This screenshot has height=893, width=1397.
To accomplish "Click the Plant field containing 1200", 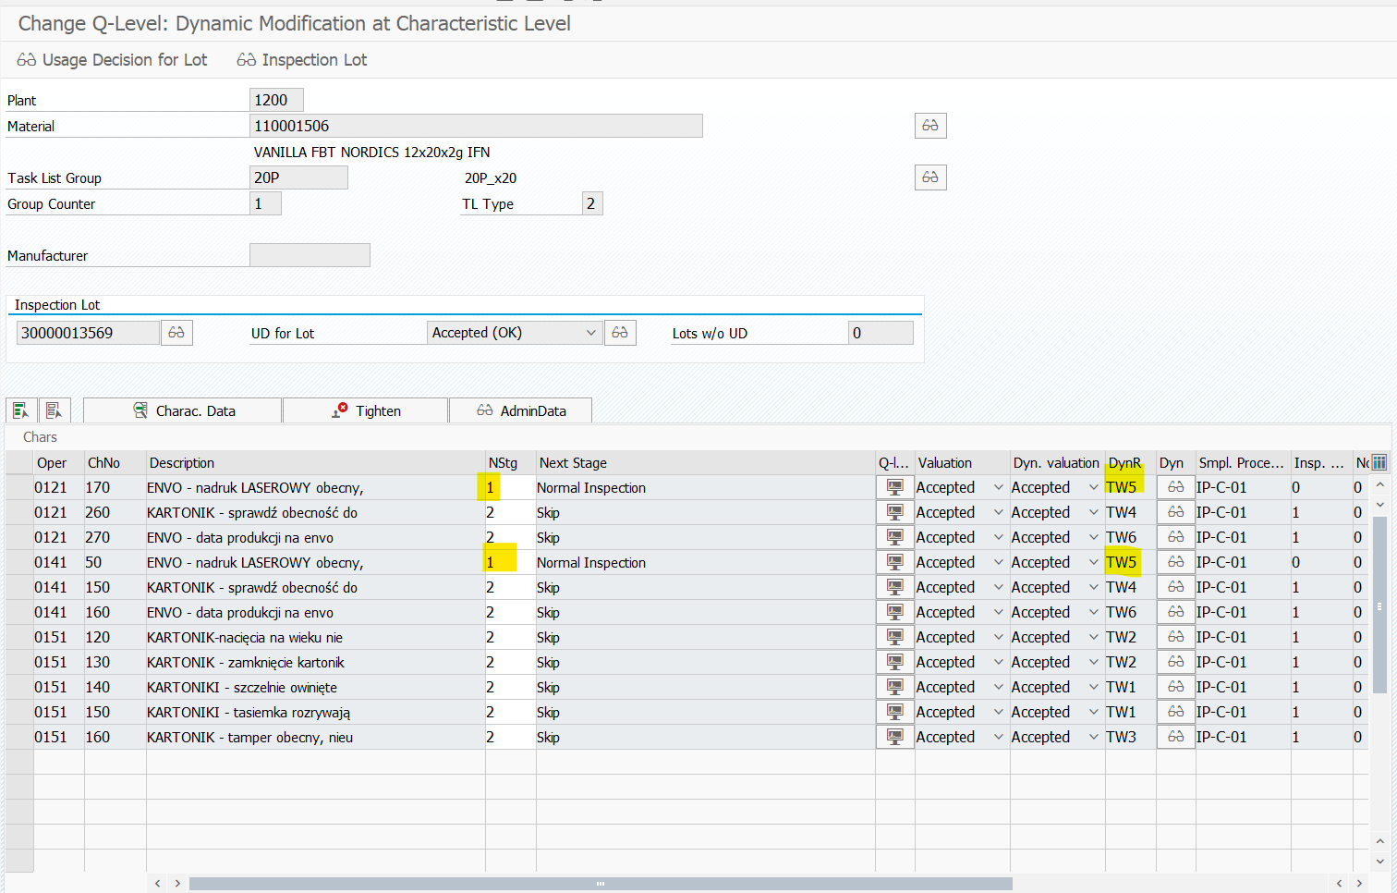I will coord(276,100).
